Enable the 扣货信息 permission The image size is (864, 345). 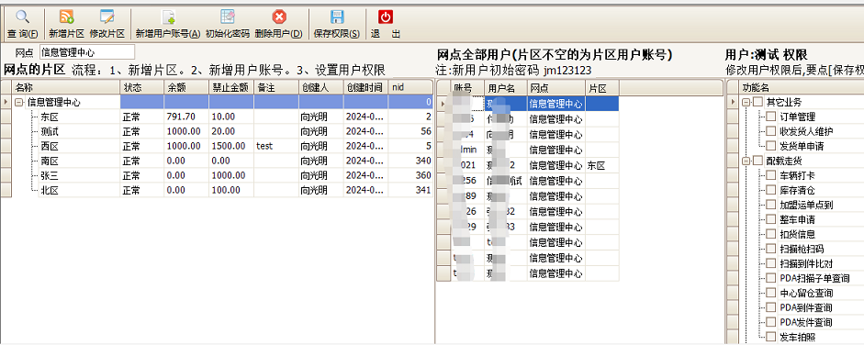pos(770,234)
